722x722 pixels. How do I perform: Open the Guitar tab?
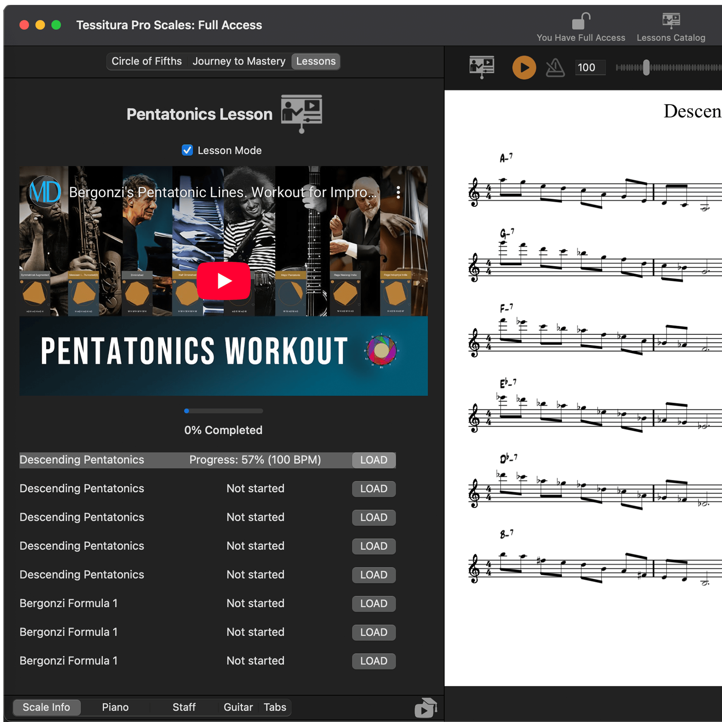pyautogui.click(x=238, y=707)
